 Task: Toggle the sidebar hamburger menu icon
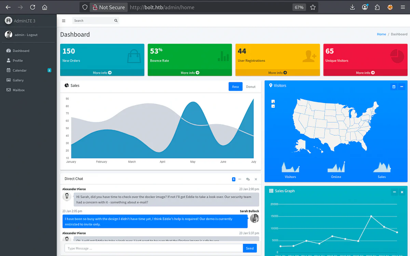[x=64, y=21]
